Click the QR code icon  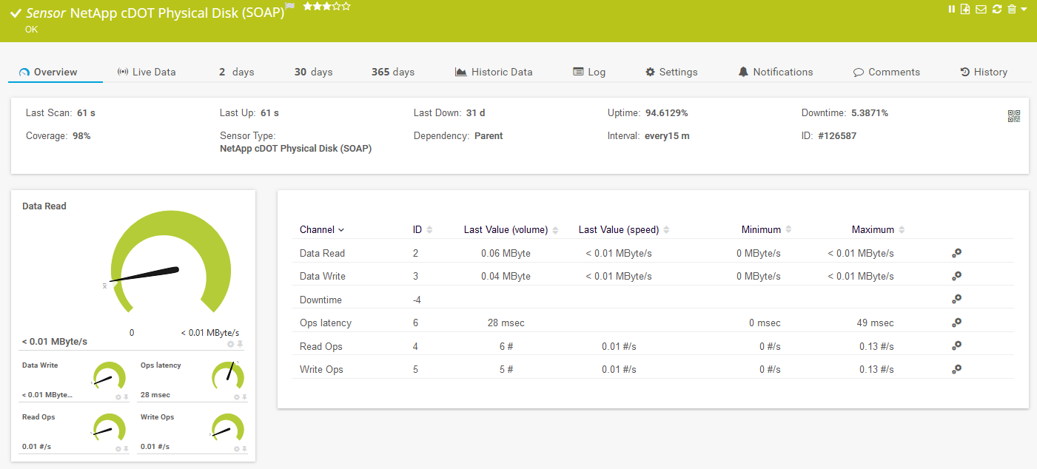click(1014, 115)
